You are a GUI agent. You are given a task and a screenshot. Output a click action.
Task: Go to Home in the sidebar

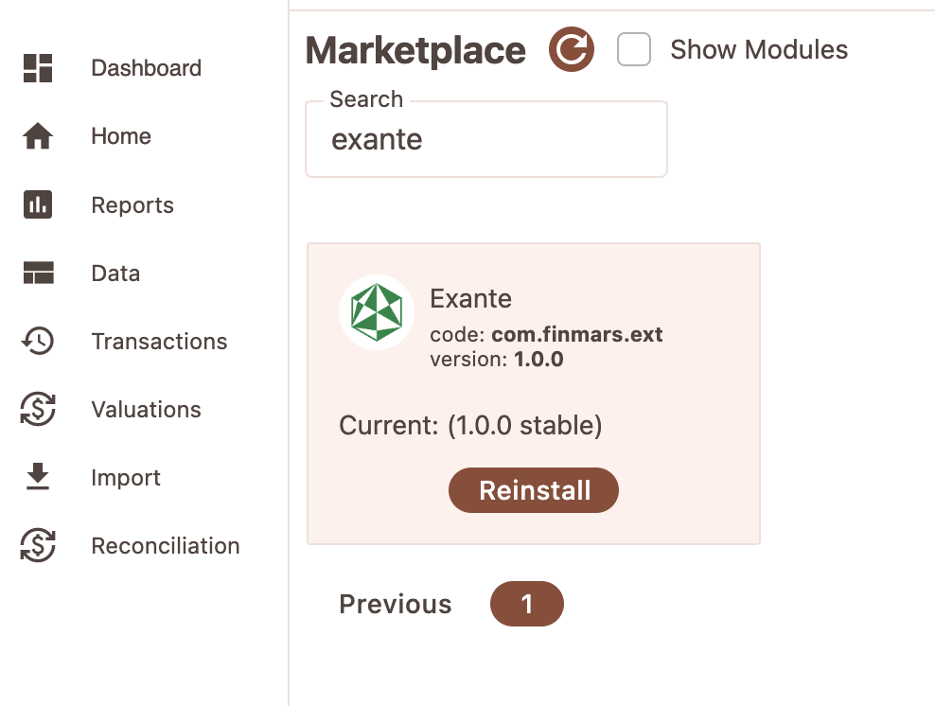121,136
